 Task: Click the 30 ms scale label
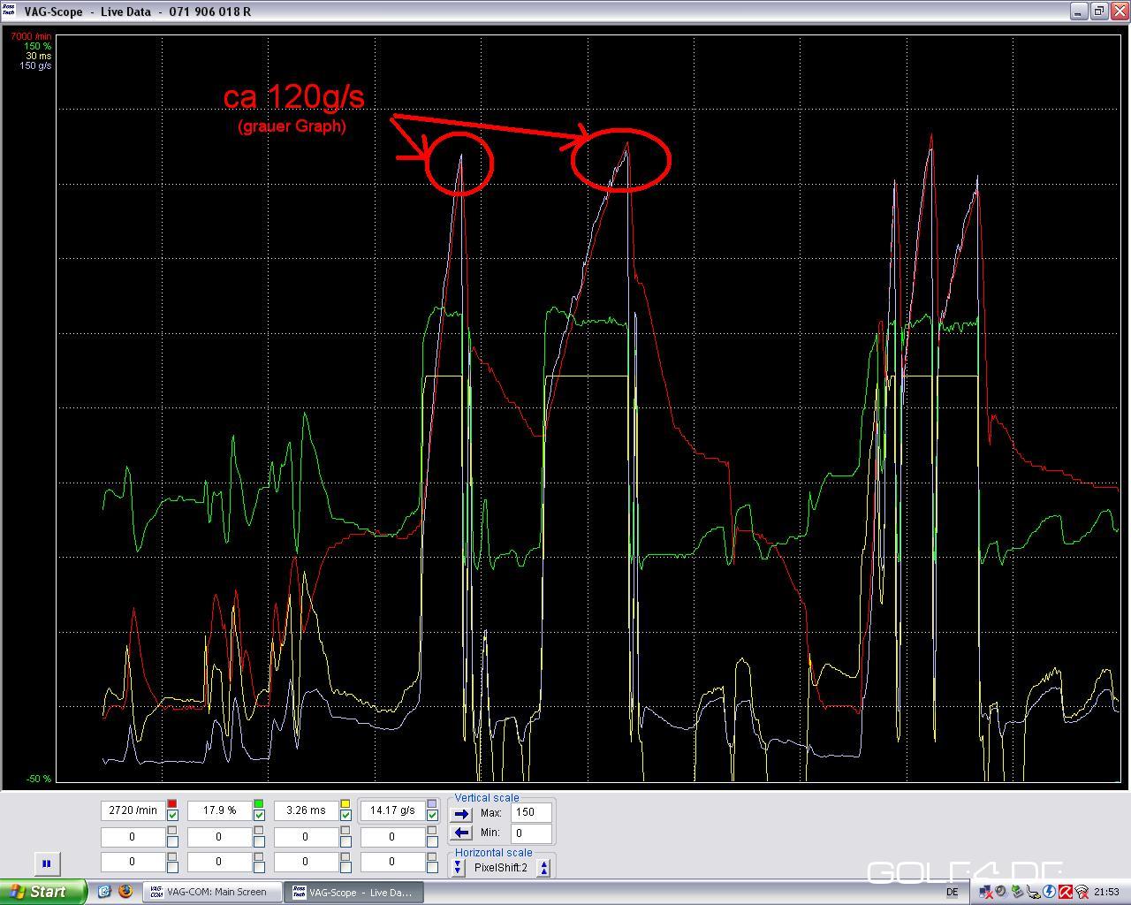click(x=39, y=57)
